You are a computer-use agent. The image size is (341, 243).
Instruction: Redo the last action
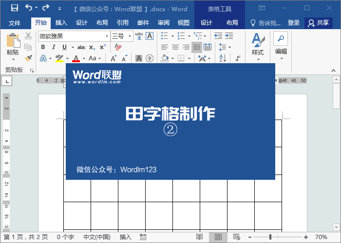pyautogui.click(x=46, y=8)
